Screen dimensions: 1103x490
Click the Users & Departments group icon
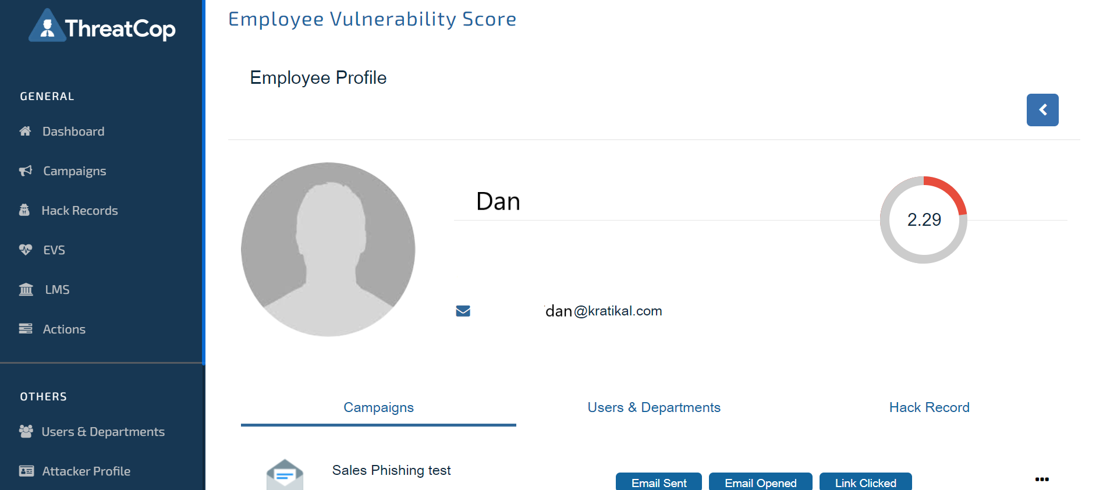(x=26, y=431)
